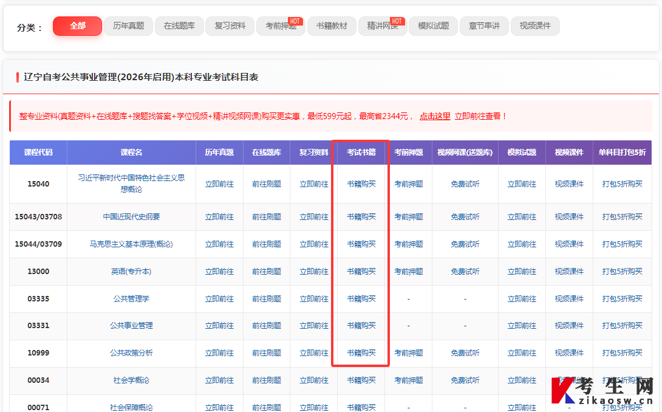Click 书籍购买 for 社会学概论
This screenshot has height=412, width=662.
(x=361, y=380)
